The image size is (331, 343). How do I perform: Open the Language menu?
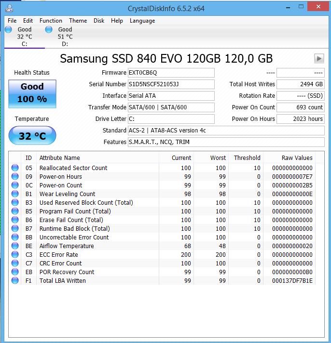tap(142, 21)
